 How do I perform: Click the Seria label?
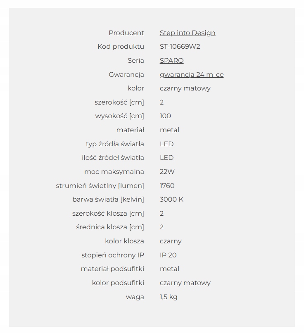(136, 60)
